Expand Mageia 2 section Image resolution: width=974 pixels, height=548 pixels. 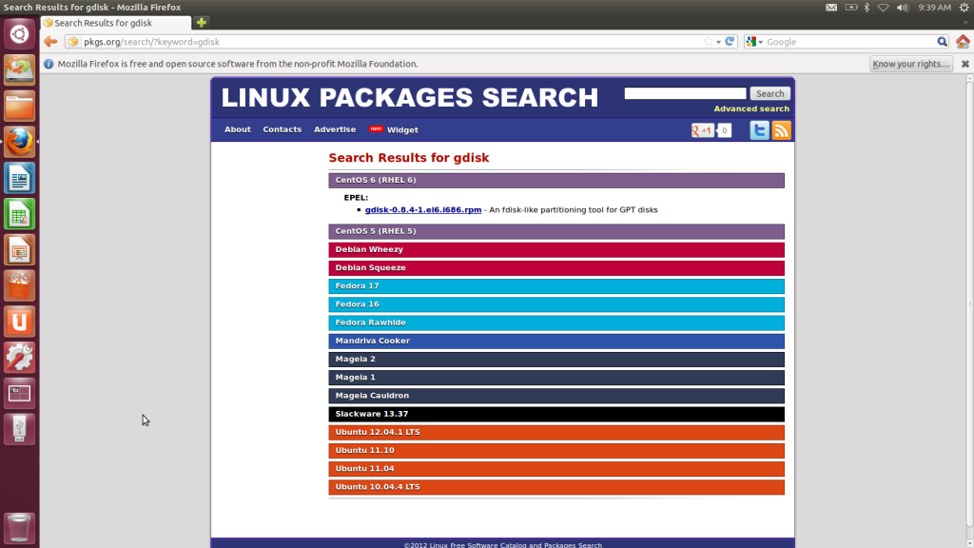[556, 359]
